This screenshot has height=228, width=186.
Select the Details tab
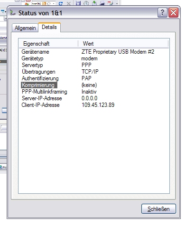(49, 27)
